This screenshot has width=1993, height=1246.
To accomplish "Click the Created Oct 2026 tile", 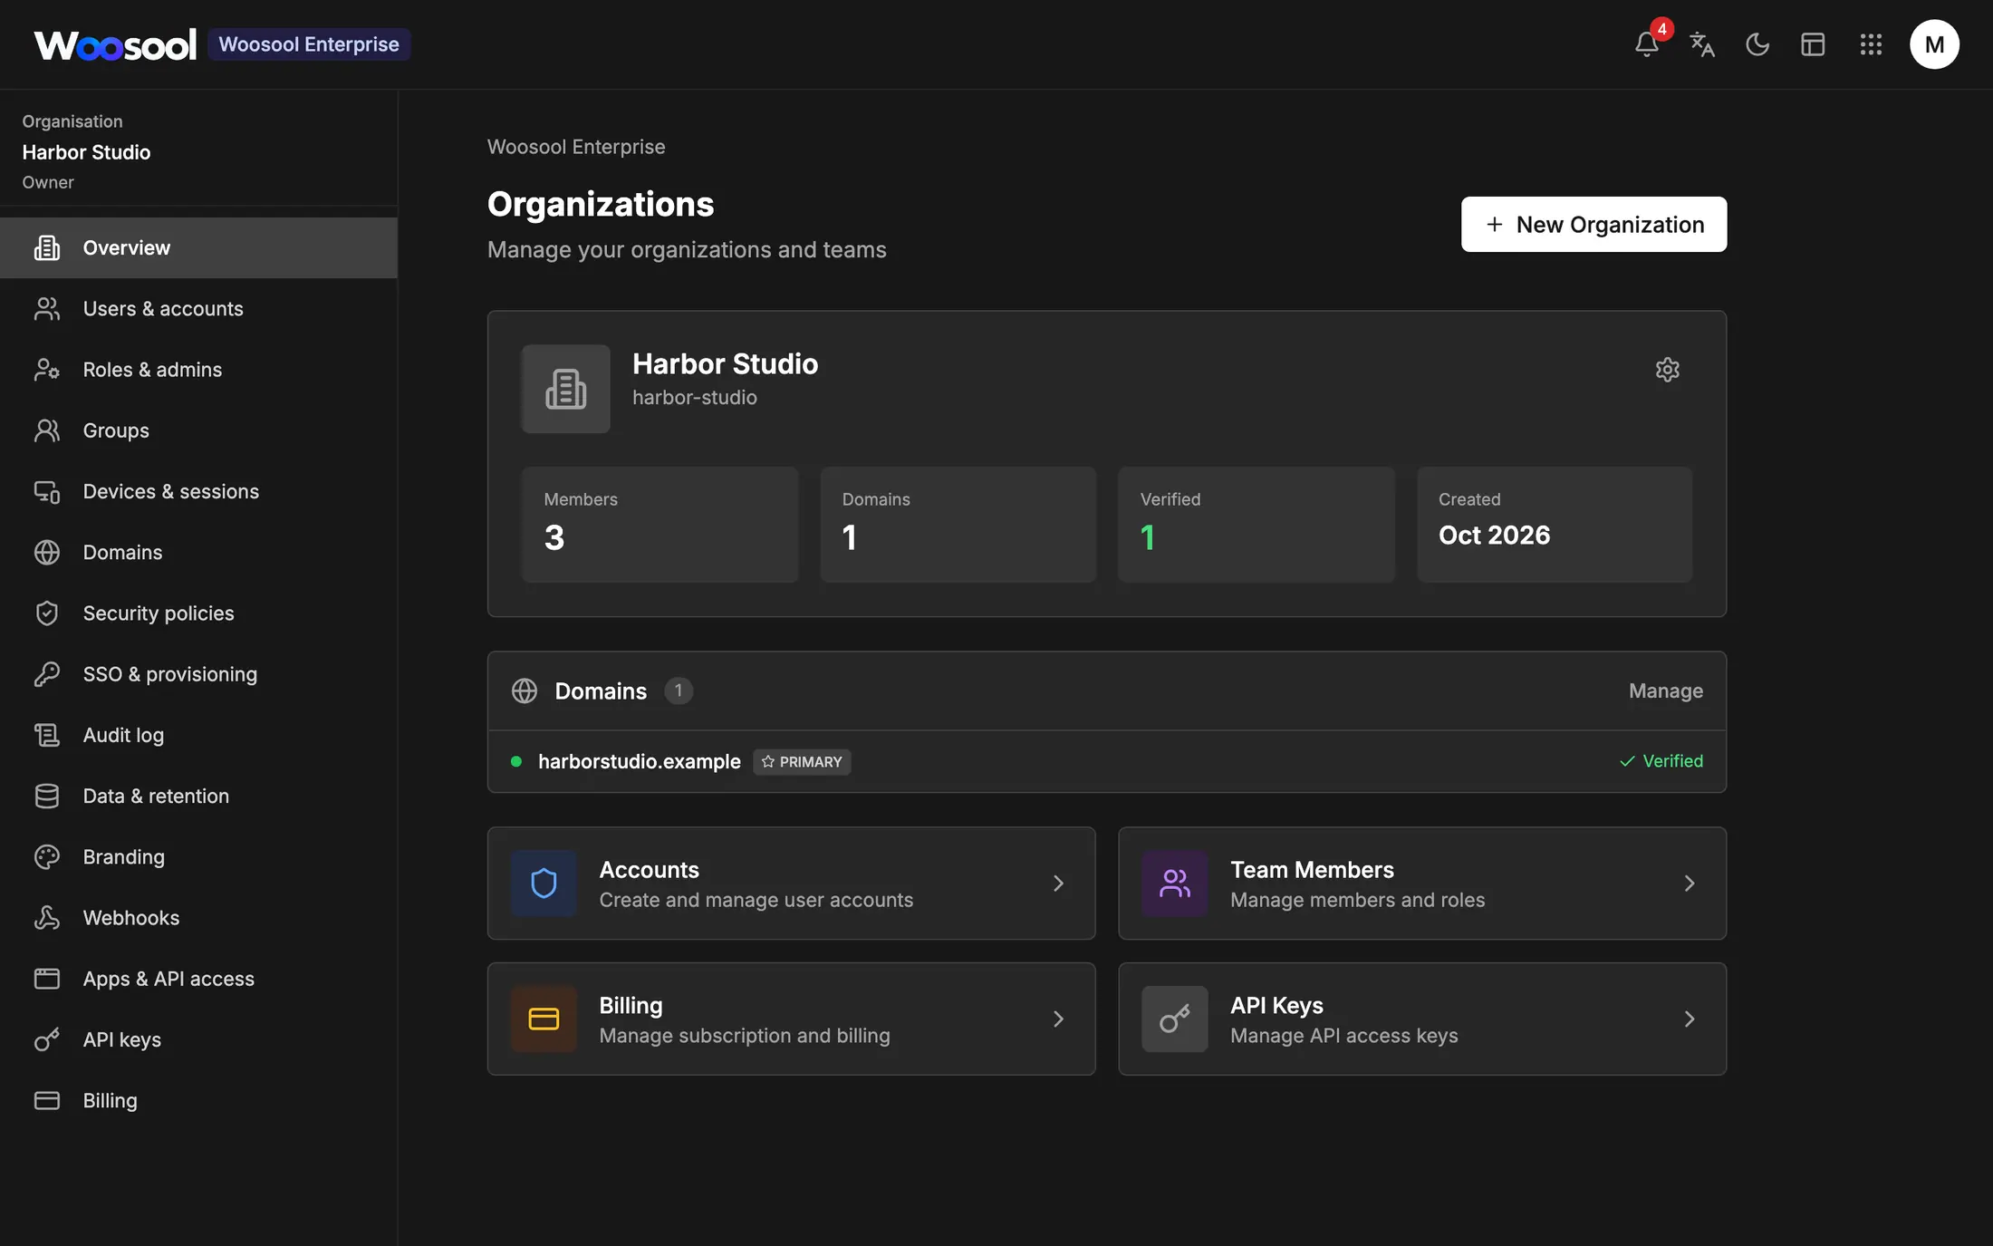I will point(1555,525).
